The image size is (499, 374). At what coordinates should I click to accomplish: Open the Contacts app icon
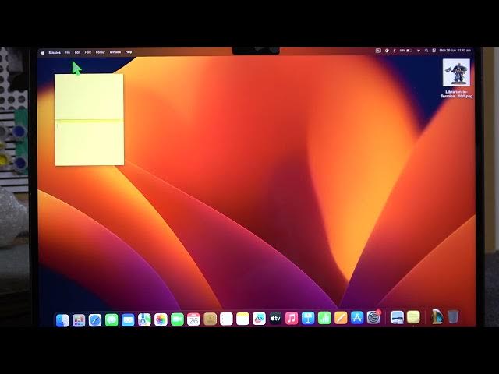(210, 319)
